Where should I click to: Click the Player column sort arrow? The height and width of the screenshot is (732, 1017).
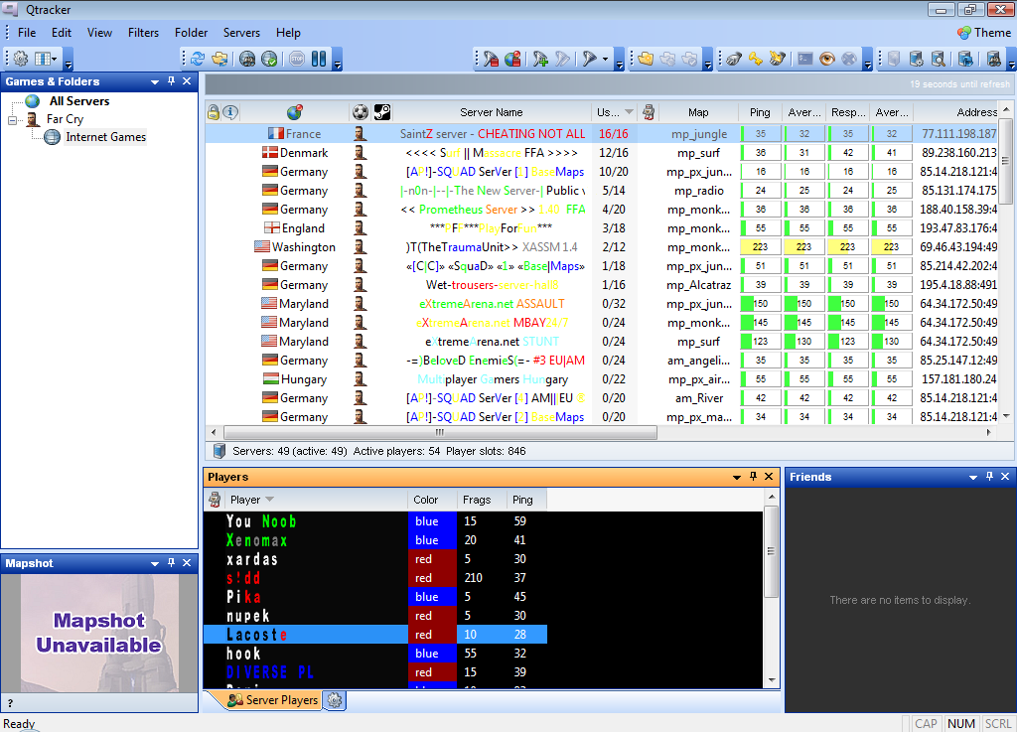[x=270, y=500]
